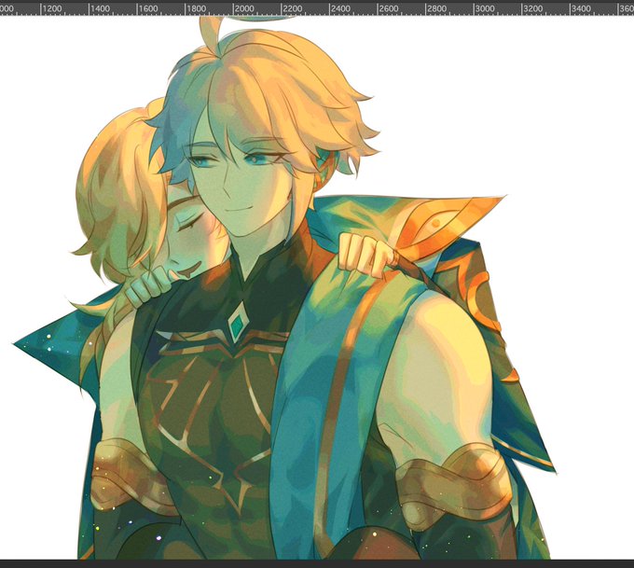Click the 2600 mark on the horizontal ruler
The width and height of the screenshot is (634, 568).
389,9
